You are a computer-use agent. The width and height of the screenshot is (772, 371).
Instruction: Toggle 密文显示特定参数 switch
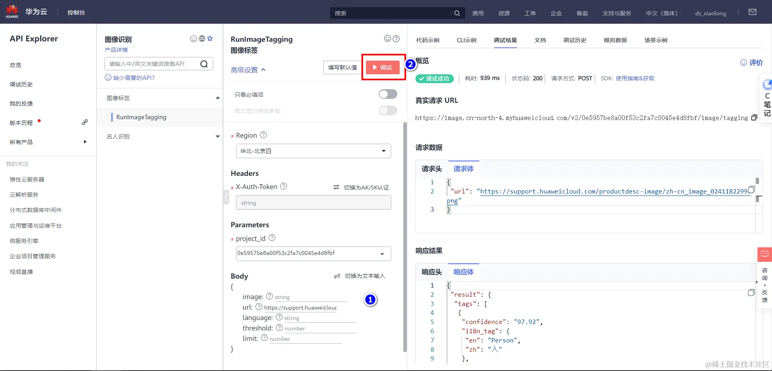click(x=388, y=110)
